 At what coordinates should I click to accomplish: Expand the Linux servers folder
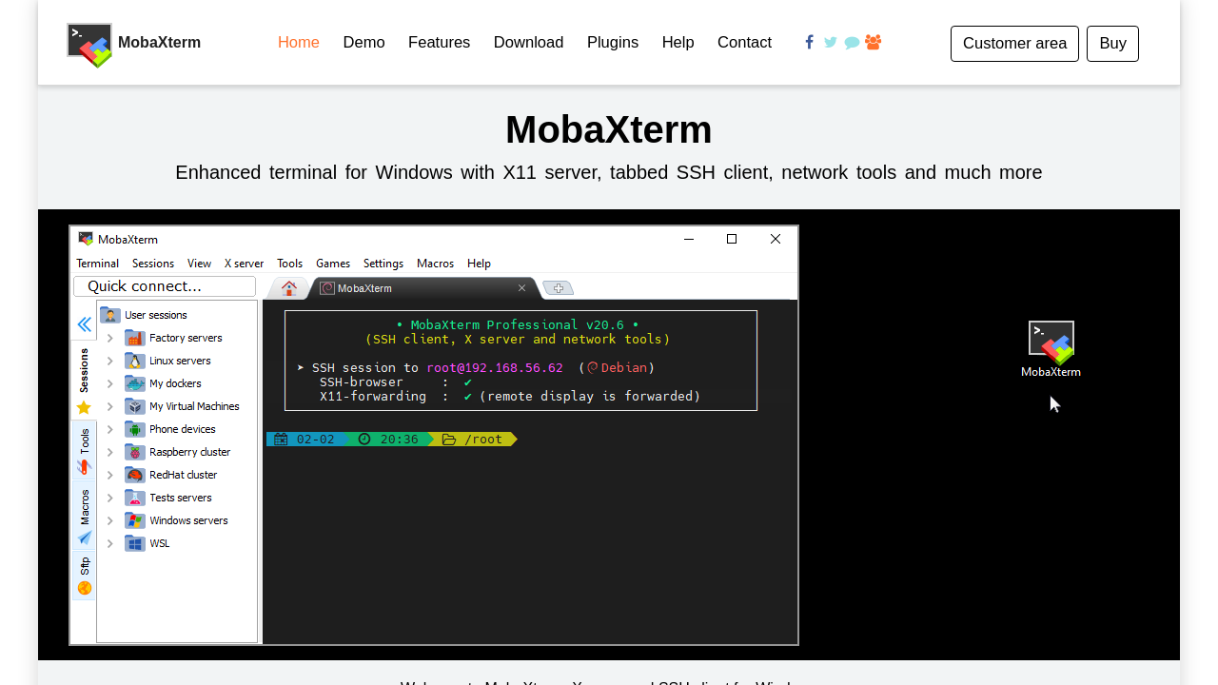(x=110, y=362)
